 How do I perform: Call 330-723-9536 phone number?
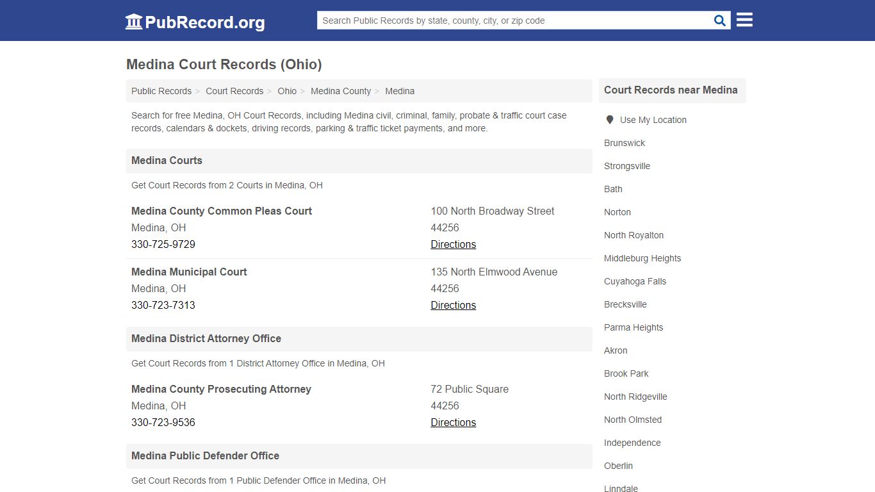click(163, 422)
